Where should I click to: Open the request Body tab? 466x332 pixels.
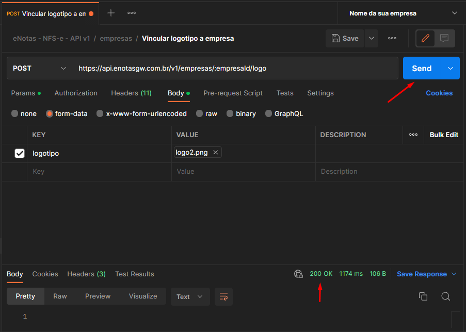[179, 93]
